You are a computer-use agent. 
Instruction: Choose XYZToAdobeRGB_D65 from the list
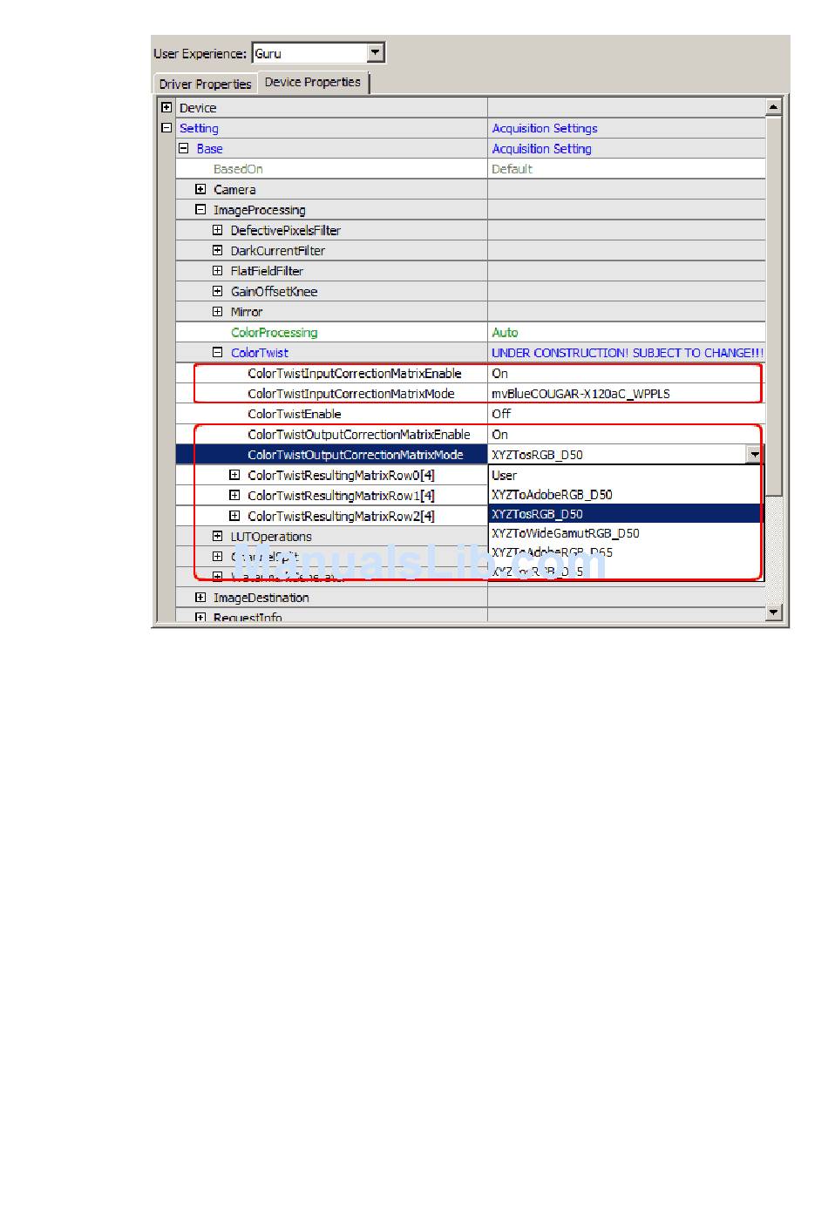click(625, 552)
